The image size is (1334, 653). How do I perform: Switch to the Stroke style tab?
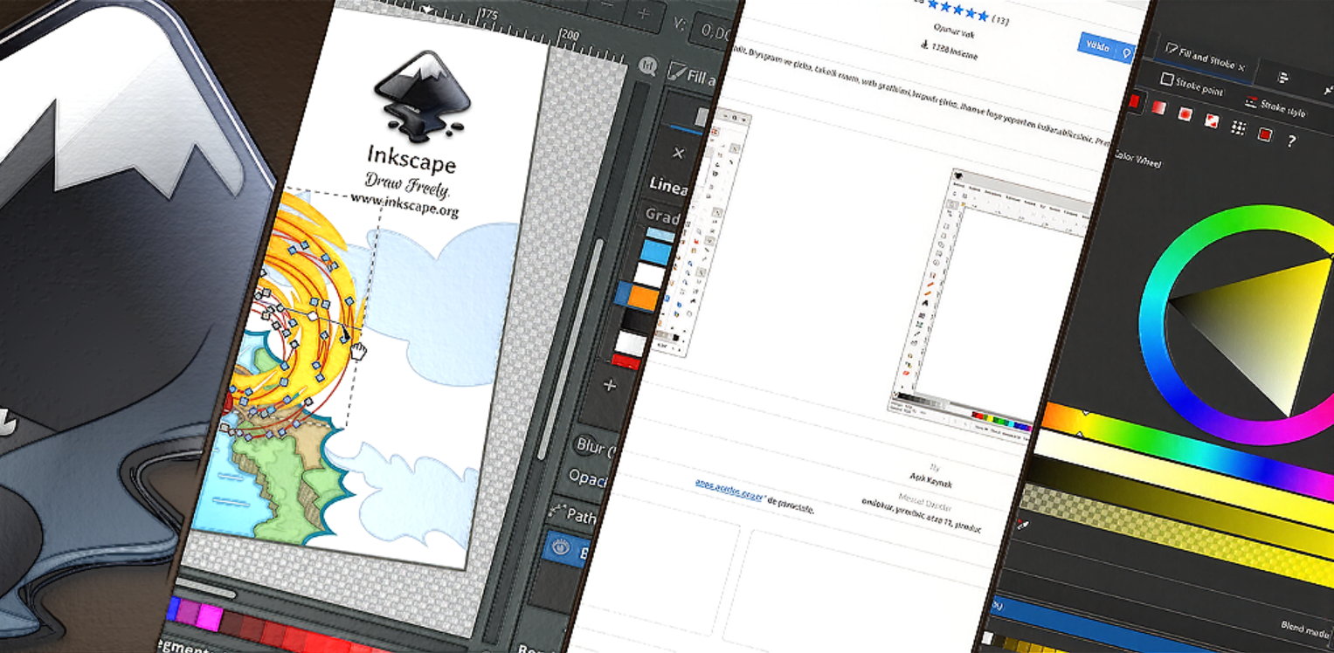pos(1276,108)
